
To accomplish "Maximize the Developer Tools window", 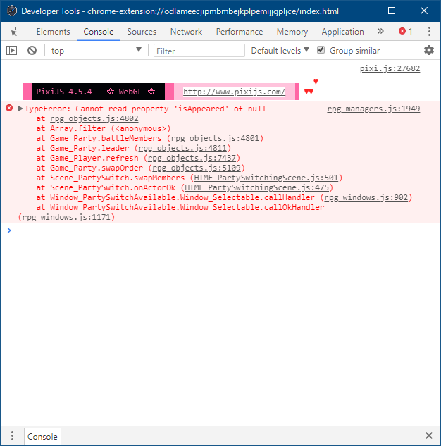I will coord(392,11).
